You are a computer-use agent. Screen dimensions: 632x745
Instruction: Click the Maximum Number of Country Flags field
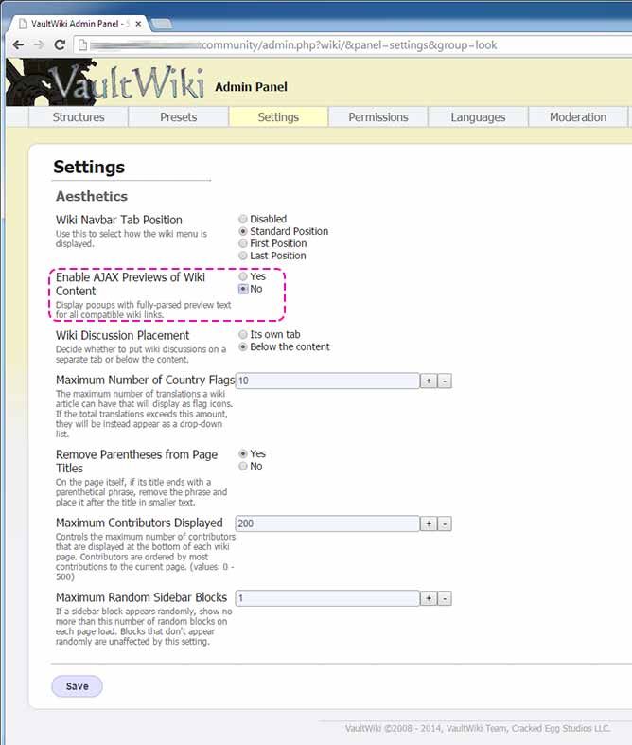click(x=327, y=381)
